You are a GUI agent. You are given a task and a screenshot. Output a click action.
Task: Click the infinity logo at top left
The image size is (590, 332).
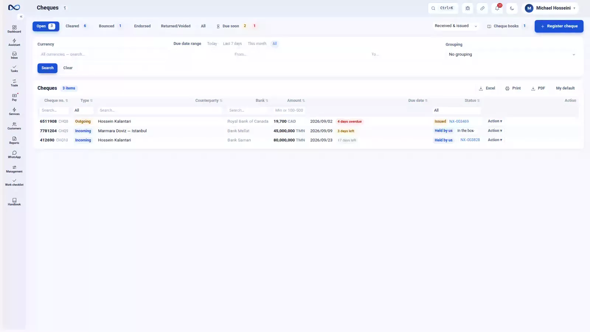coord(14,7)
